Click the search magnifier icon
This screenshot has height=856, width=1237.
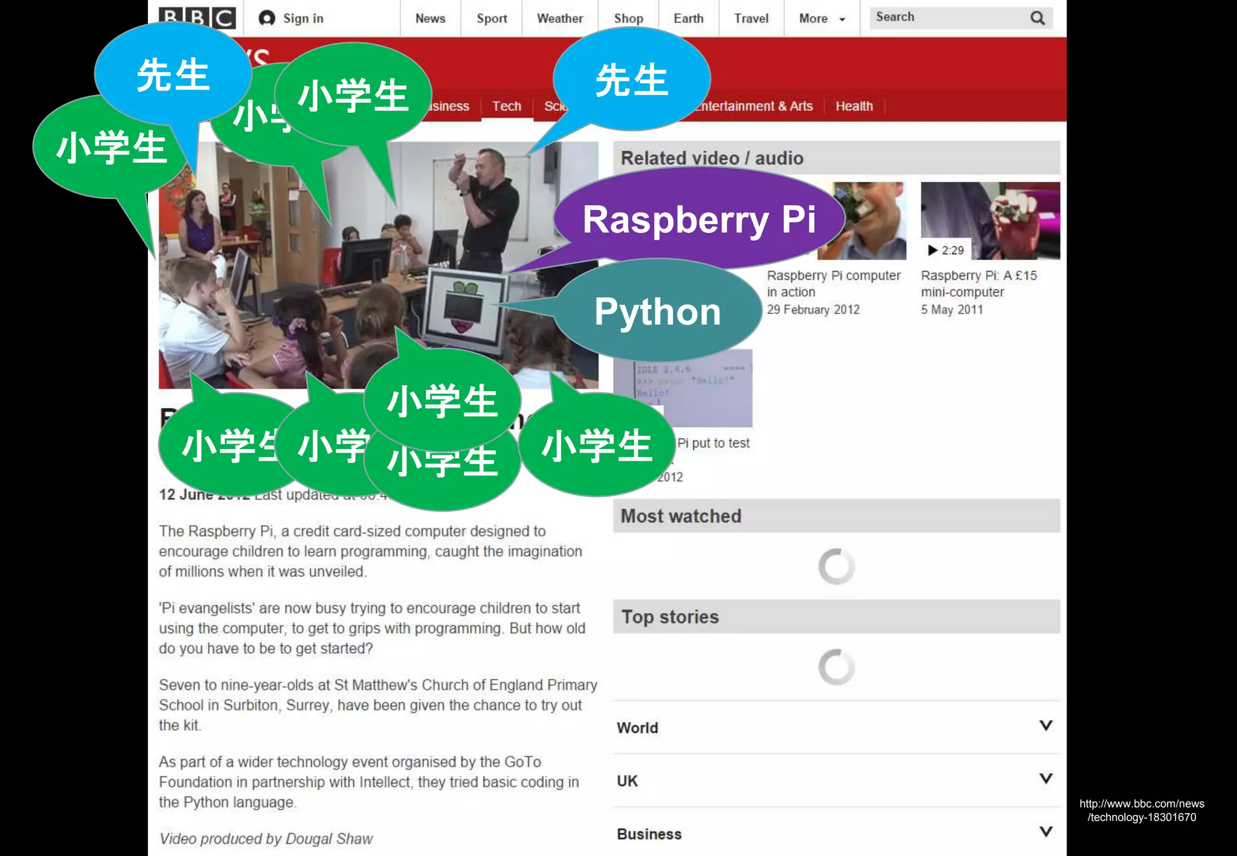click(1037, 18)
